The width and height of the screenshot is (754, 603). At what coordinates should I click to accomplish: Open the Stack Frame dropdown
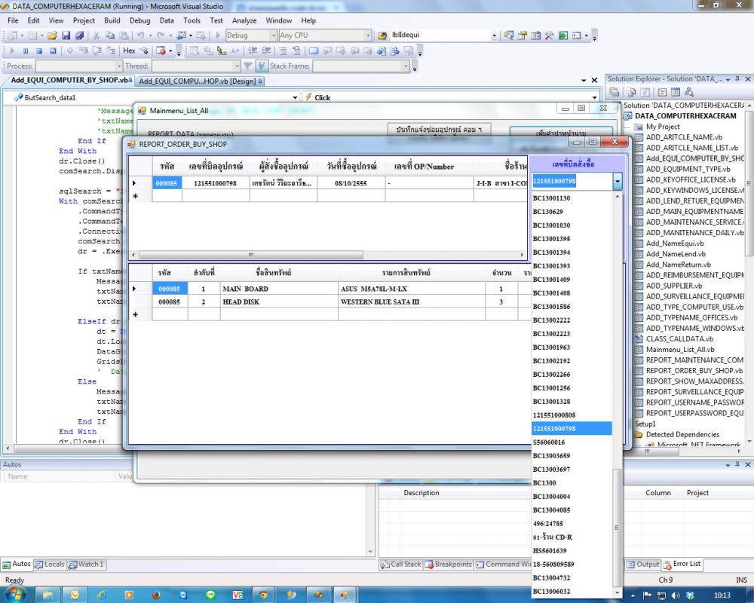tap(406, 66)
